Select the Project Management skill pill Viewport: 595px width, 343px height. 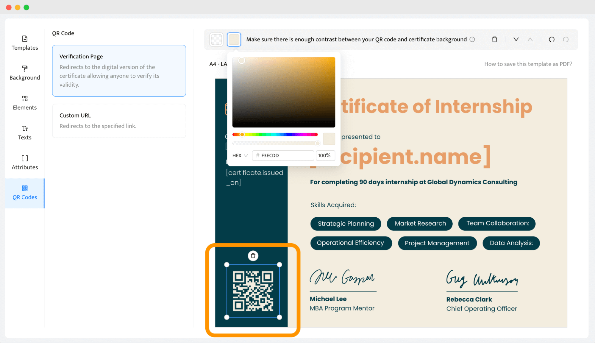pos(437,243)
